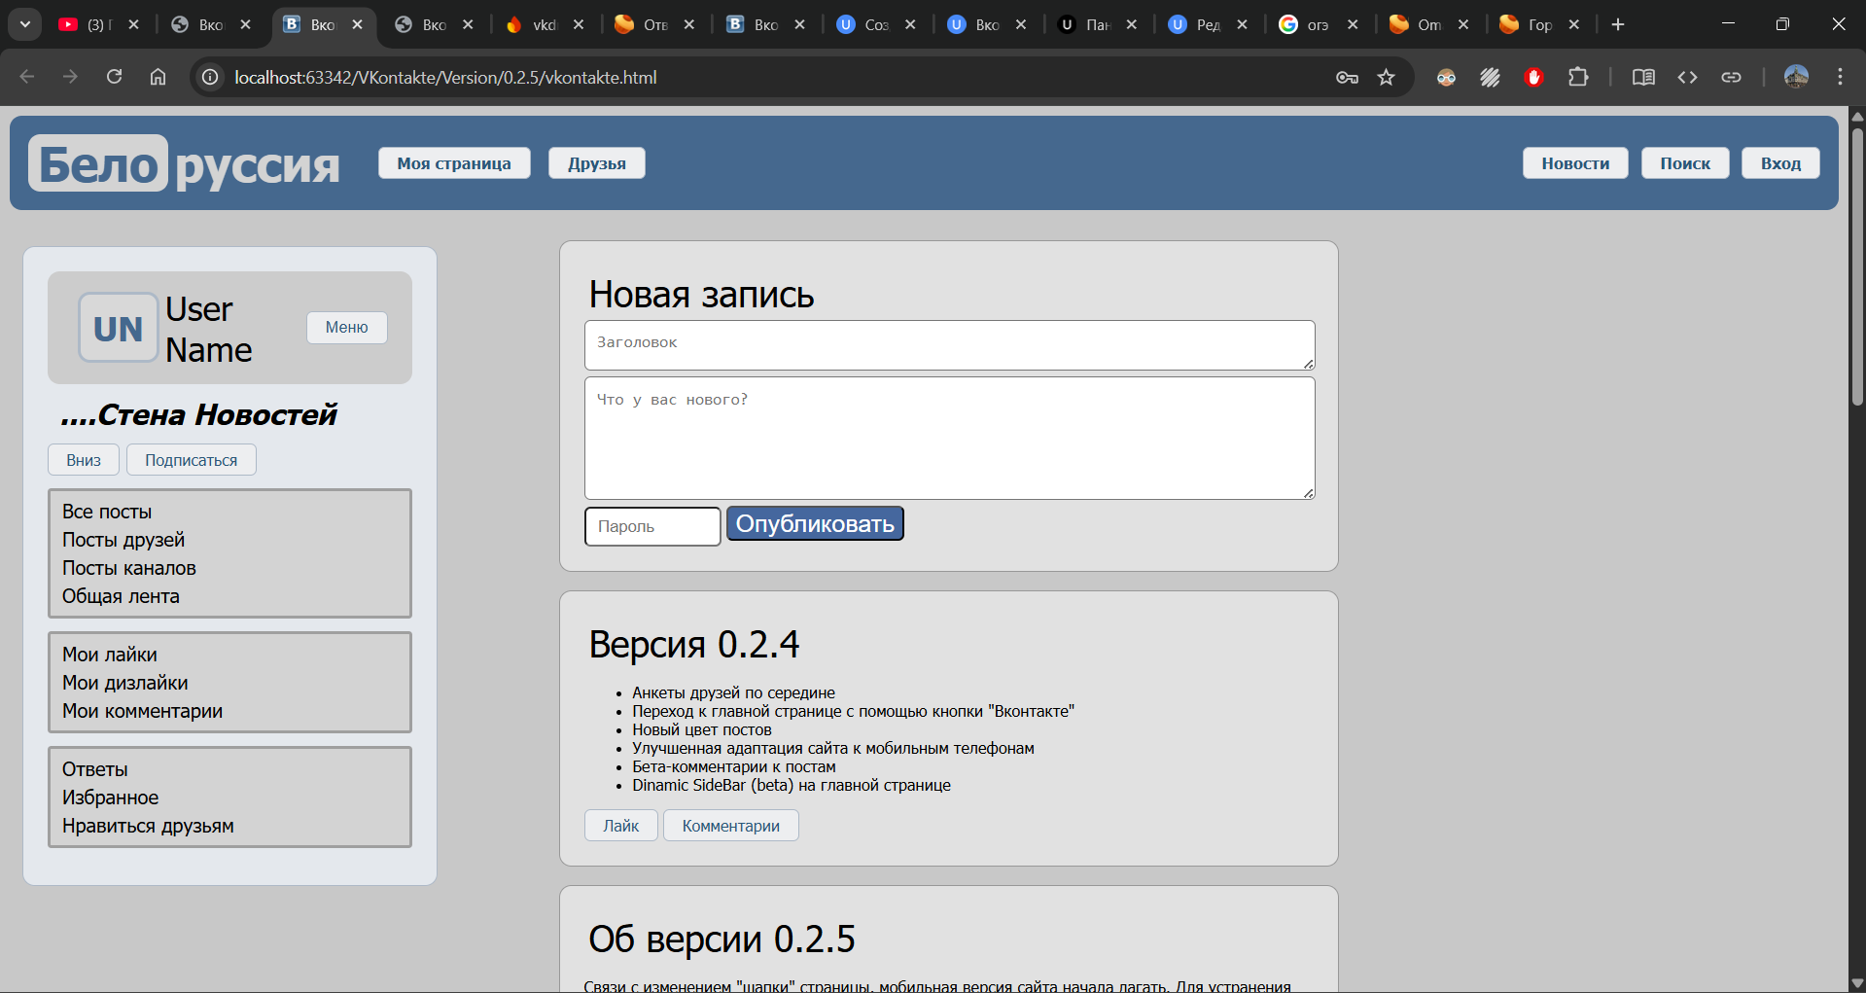Select Посты друзей in the sidebar

coord(123,540)
